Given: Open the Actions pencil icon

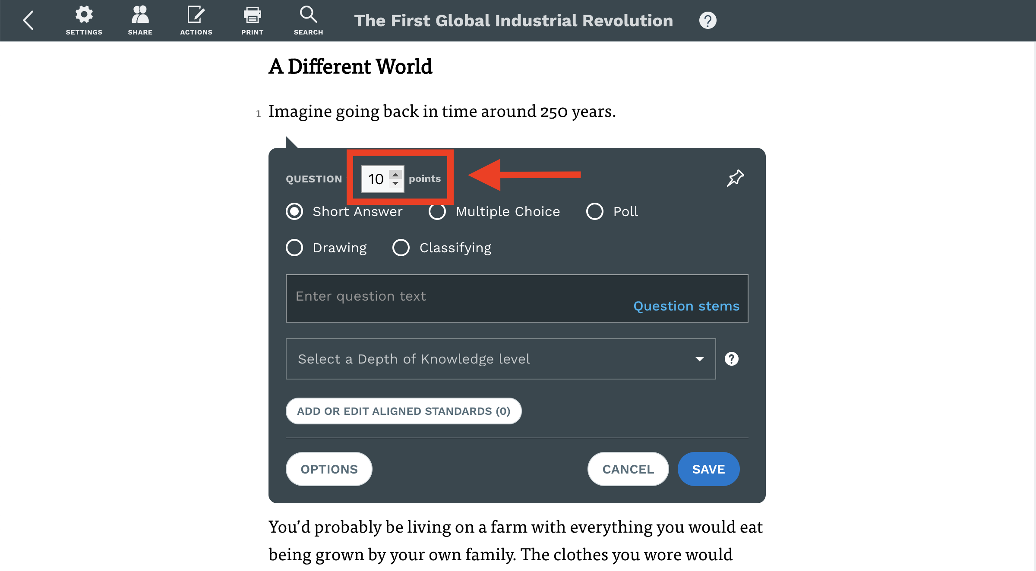Looking at the screenshot, I should click(196, 20).
